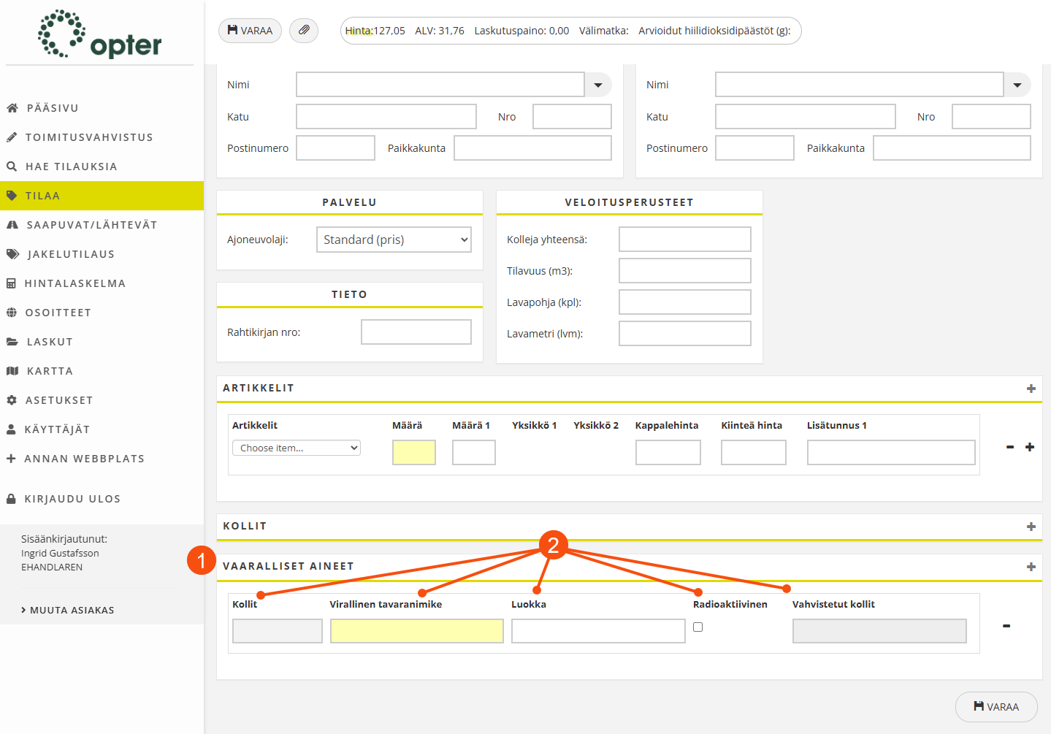The height and width of the screenshot is (734, 1051).
Task: Select Kirjaudu ulos to log out
Action: (72, 499)
